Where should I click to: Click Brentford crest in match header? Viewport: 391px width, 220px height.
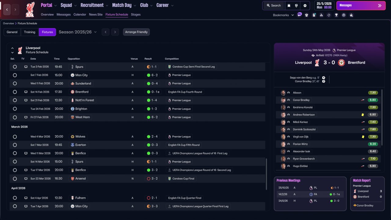pos(341,63)
